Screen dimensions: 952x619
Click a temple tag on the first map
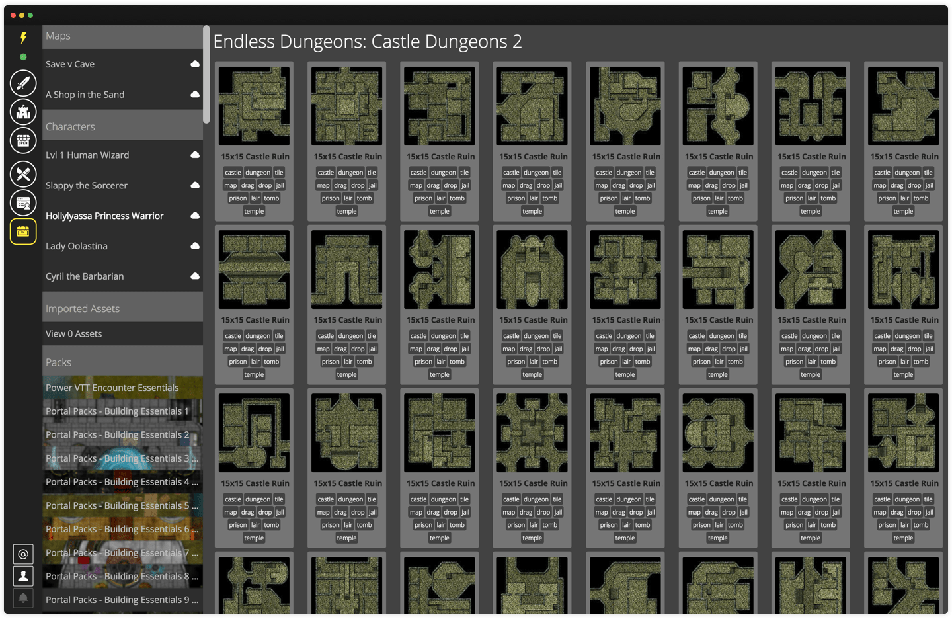click(253, 211)
